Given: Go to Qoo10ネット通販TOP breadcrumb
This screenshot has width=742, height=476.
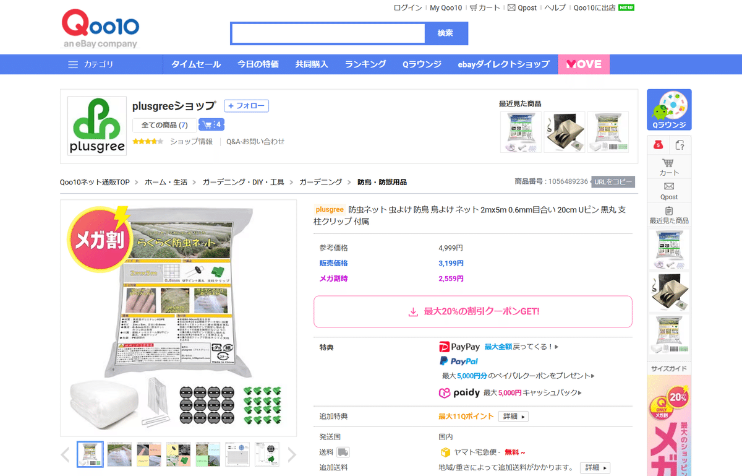Looking at the screenshot, I should point(95,182).
